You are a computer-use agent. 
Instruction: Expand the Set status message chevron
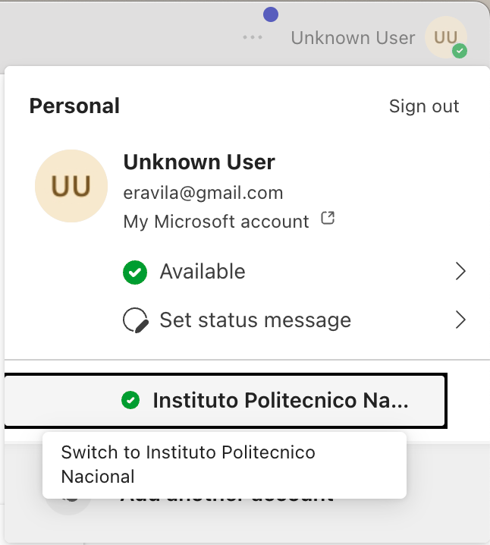460,320
